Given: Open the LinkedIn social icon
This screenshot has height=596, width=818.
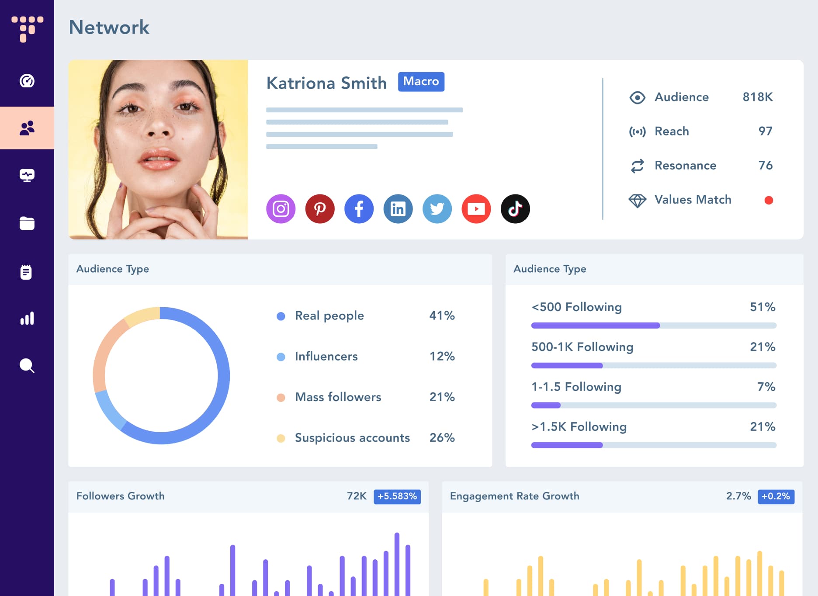Looking at the screenshot, I should (x=398, y=209).
